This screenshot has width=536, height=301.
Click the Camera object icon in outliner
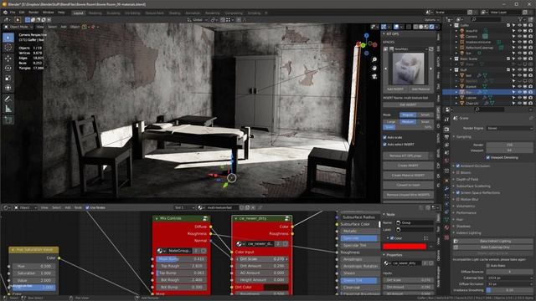(x=461, y=37)
